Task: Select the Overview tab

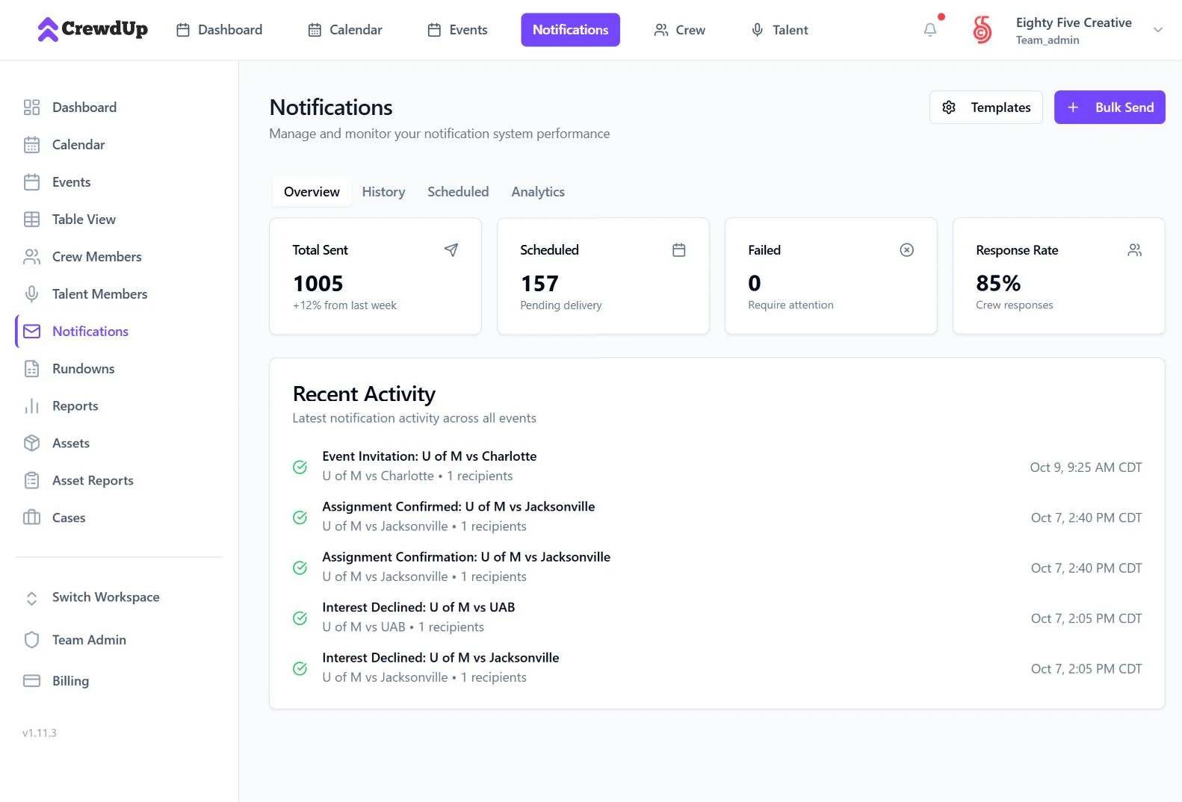Action: click(x=312, y=192)
